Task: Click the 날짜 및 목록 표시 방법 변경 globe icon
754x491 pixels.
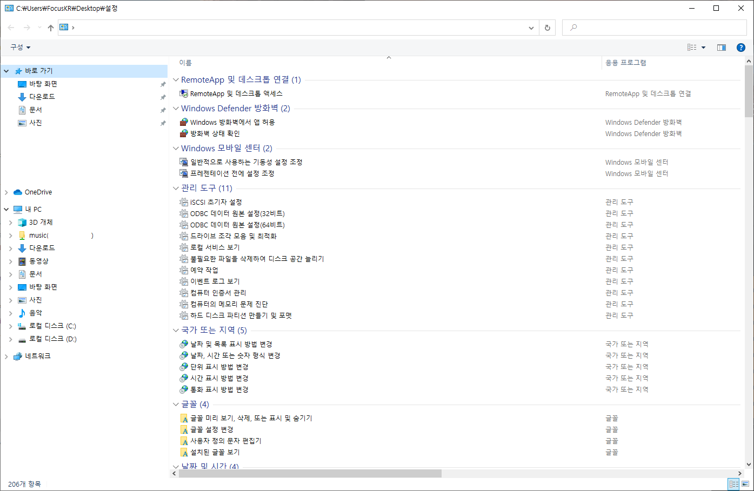Action: [184, 344]
